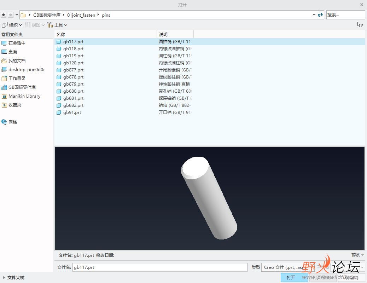Open 收藏夹 favorites folder
Image resolution: width=367 pixels, height=283 pixels.
click(11, 105)
